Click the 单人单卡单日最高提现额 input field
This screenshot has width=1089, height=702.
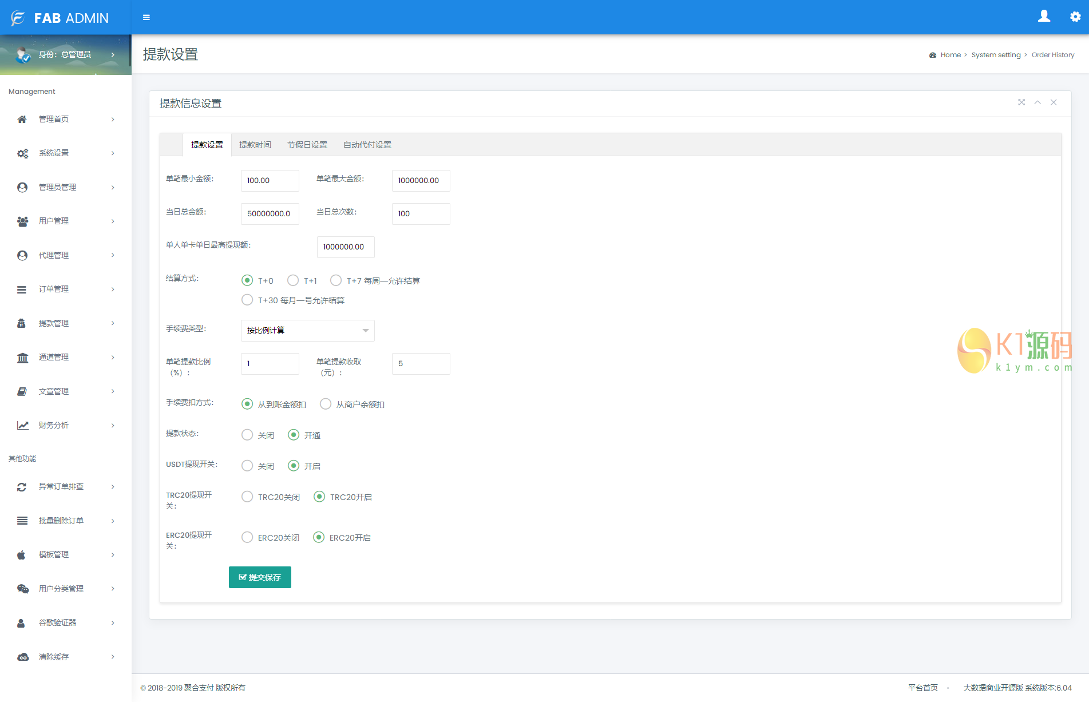pos(346,247)
